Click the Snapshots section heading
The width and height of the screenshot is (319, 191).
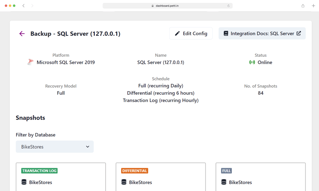click(30, 118)
